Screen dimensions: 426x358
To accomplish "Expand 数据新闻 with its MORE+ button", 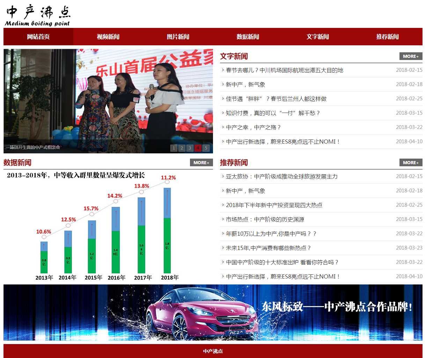I will (x=201, y=162).
